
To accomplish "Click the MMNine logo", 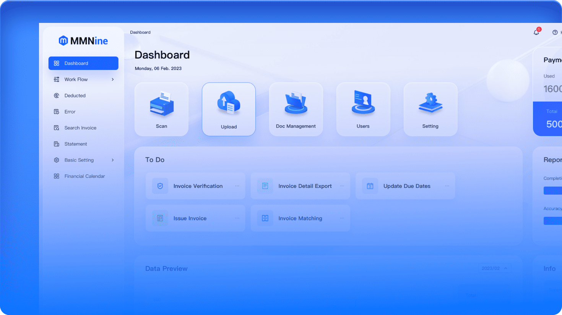I will [x=83, y=41].
